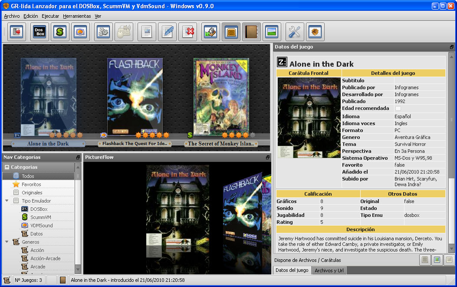Collapse the Tipo Emulador tree node
This screenshot has height=287, width=457.
coord(7,201)
